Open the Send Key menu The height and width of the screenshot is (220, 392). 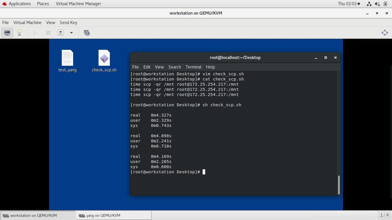[x=68, y=23]
